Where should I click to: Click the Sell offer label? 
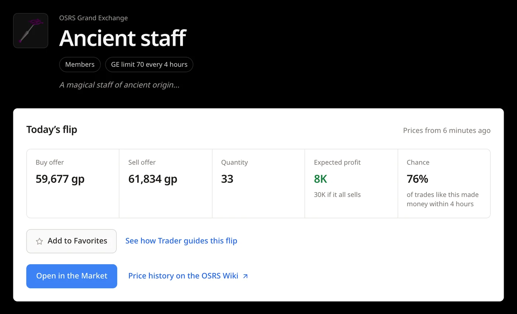[142, 162]
